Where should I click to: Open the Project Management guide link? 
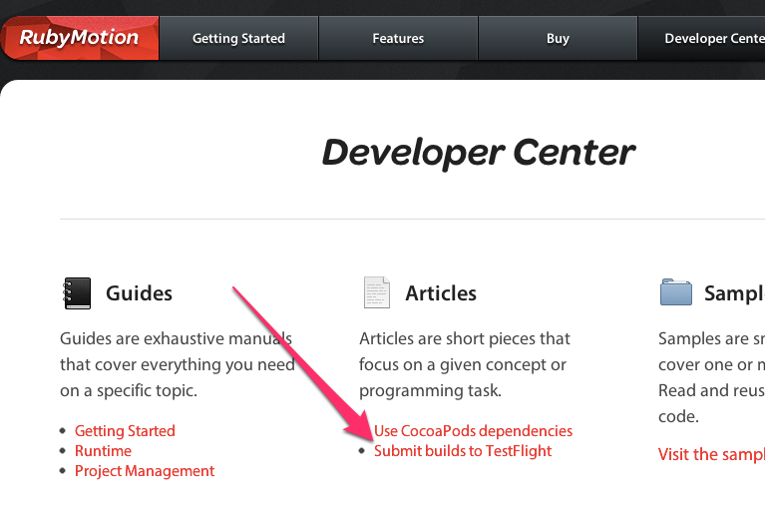click(145, 470)
